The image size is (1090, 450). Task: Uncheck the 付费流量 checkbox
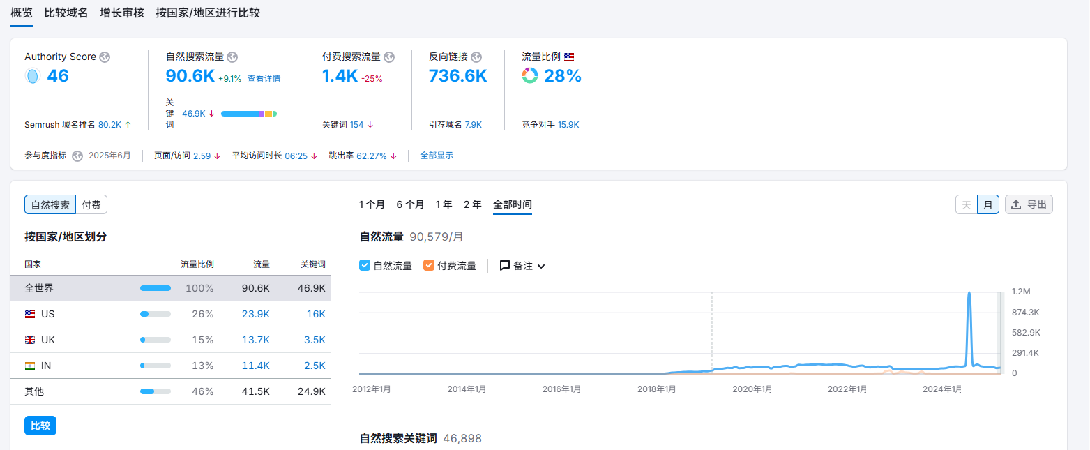pyautogui.click(x=429, y=266)
